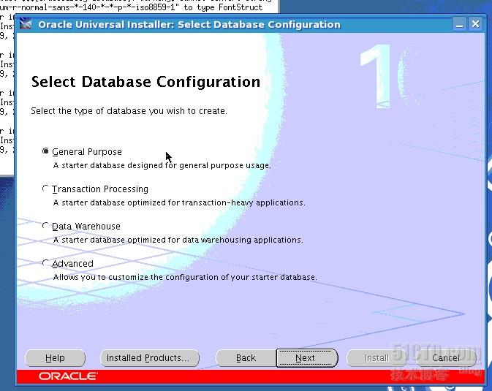Click the installer window title text
The height and width of the screenshot is (391, 492).
click(x=189, y=24)
